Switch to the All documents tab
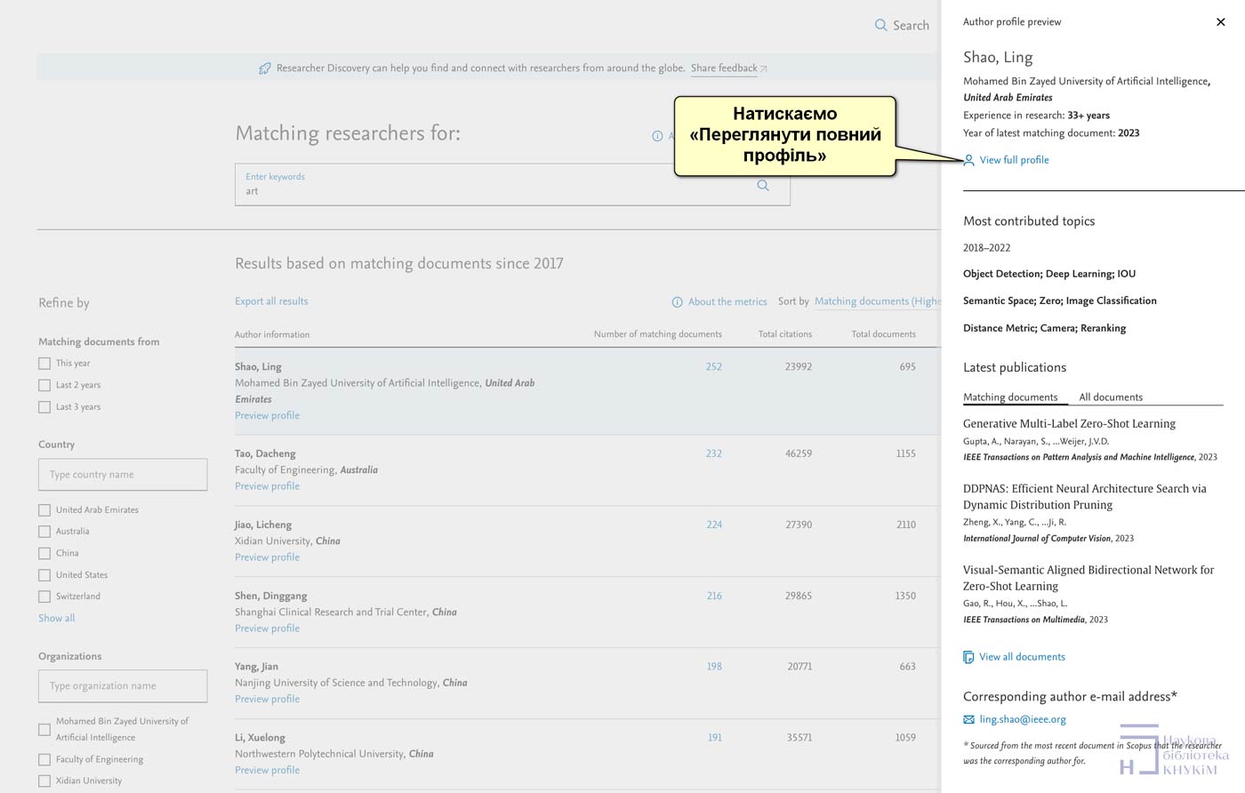Screen dimensions: 1245x793 tap(1111, 397)
